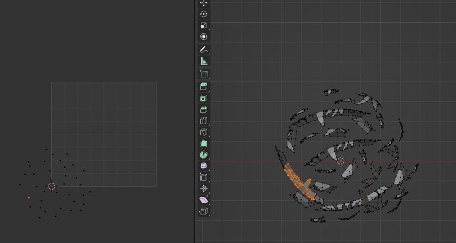Choose the Bevel tool

[204, 109]
